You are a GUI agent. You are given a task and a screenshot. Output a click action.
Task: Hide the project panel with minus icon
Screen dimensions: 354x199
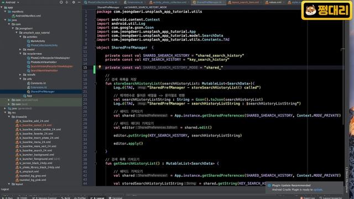coord(79,2)
